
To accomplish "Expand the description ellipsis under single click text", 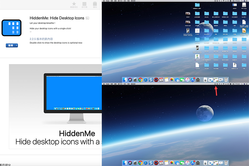I will click(31, 32).
